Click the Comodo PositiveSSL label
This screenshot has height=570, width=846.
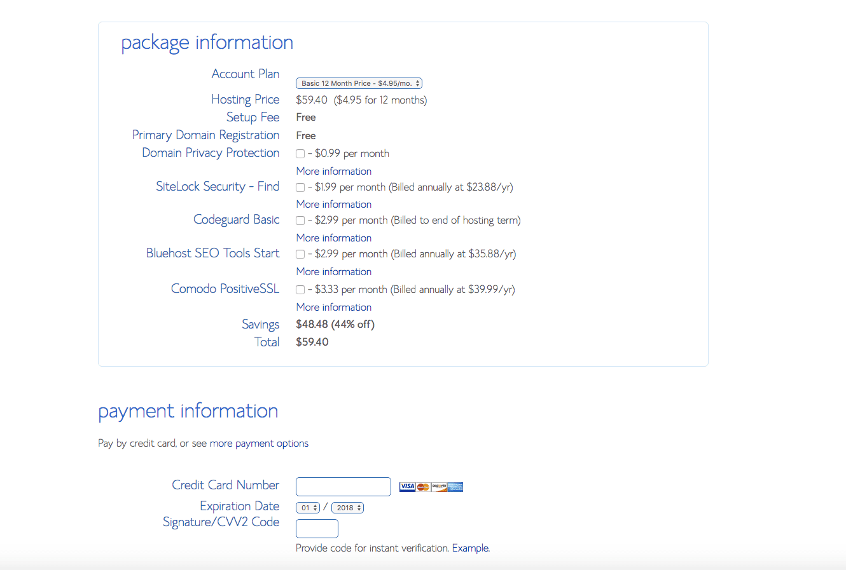point(225,288)
